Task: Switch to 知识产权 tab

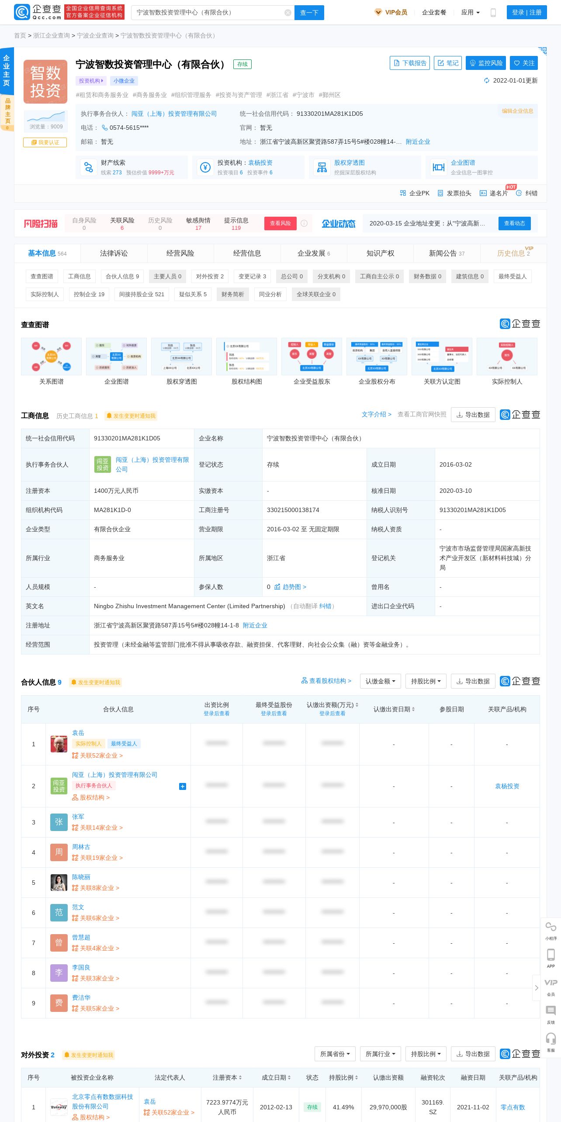Action: [x=381, y=253]
